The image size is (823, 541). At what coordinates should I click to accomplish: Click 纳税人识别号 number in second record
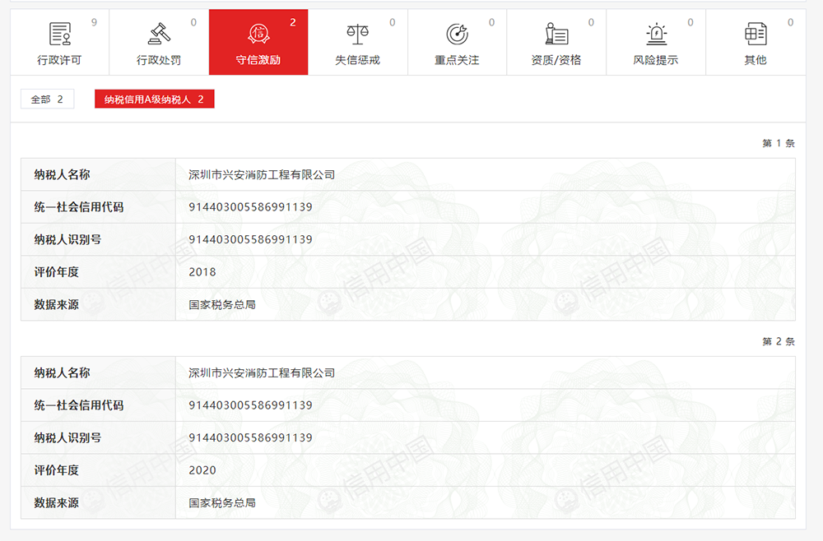(250, 438)
